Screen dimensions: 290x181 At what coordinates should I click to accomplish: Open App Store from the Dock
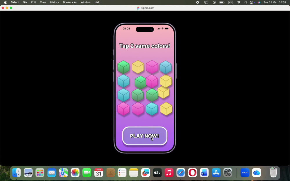(x=216, y=173)
